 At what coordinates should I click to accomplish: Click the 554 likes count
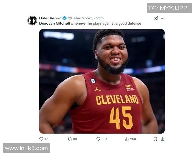click(x=104, y=139)
